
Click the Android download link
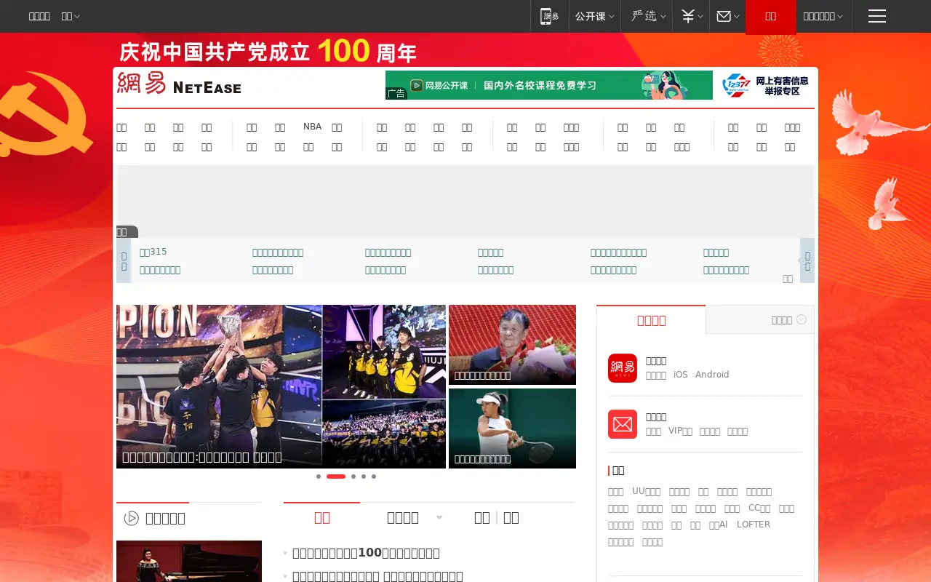coord(712,375)
